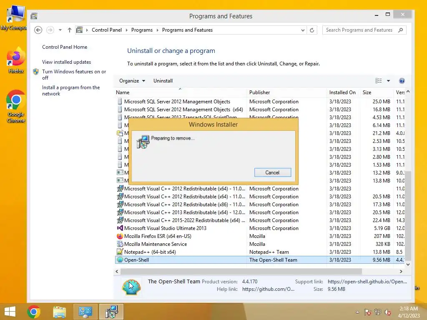Show hidden tray icons arrow
The image size is (427, 320).
(357, 312)
